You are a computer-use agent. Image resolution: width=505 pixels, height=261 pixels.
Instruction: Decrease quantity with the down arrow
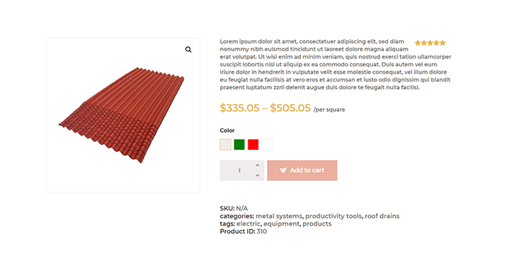point(258,175)
